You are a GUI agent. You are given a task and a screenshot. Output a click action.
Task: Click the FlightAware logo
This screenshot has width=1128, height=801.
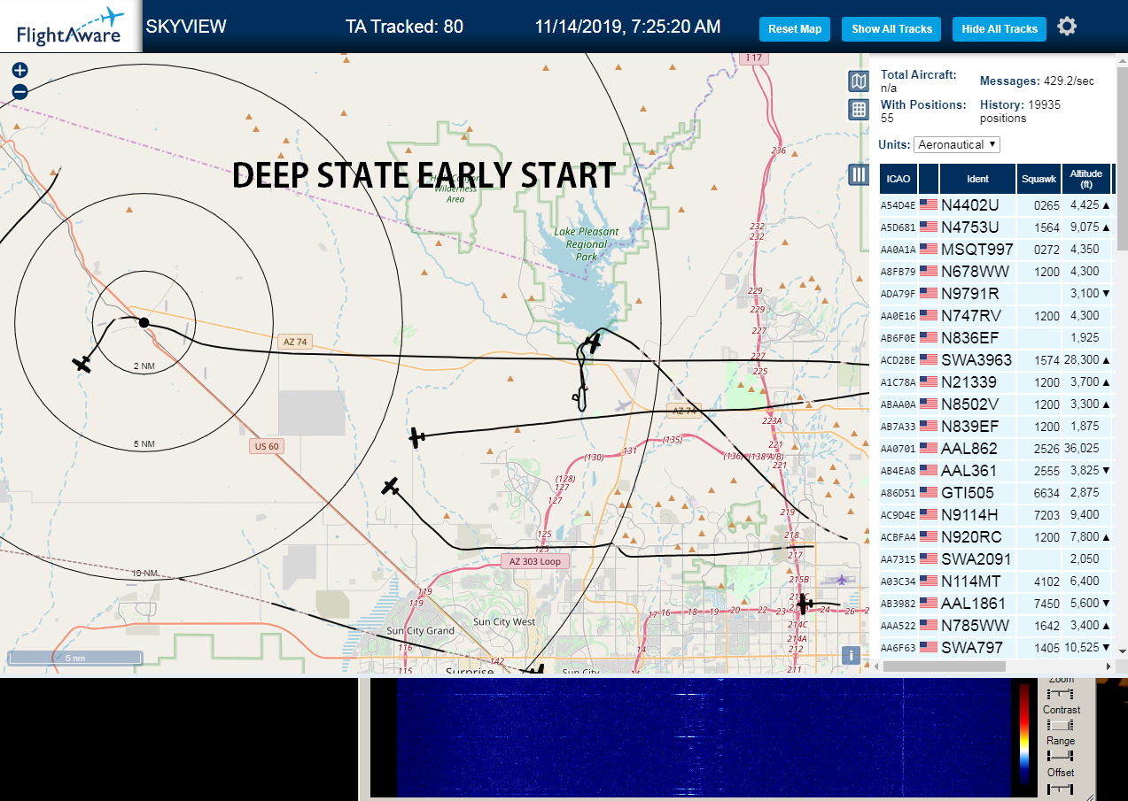click(x=70, y=27)
